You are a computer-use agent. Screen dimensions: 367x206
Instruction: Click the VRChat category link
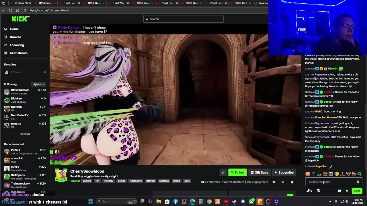[75, 181]
